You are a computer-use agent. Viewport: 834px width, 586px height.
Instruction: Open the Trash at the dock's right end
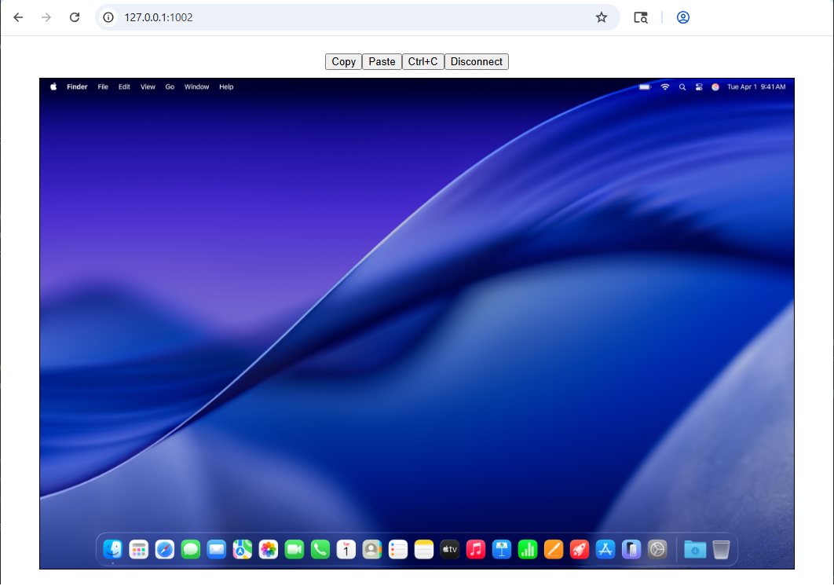[719, 549]
